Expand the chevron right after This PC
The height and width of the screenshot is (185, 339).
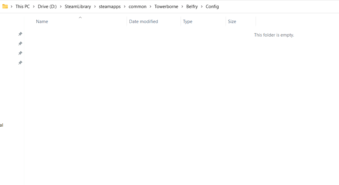coord(34,7)
